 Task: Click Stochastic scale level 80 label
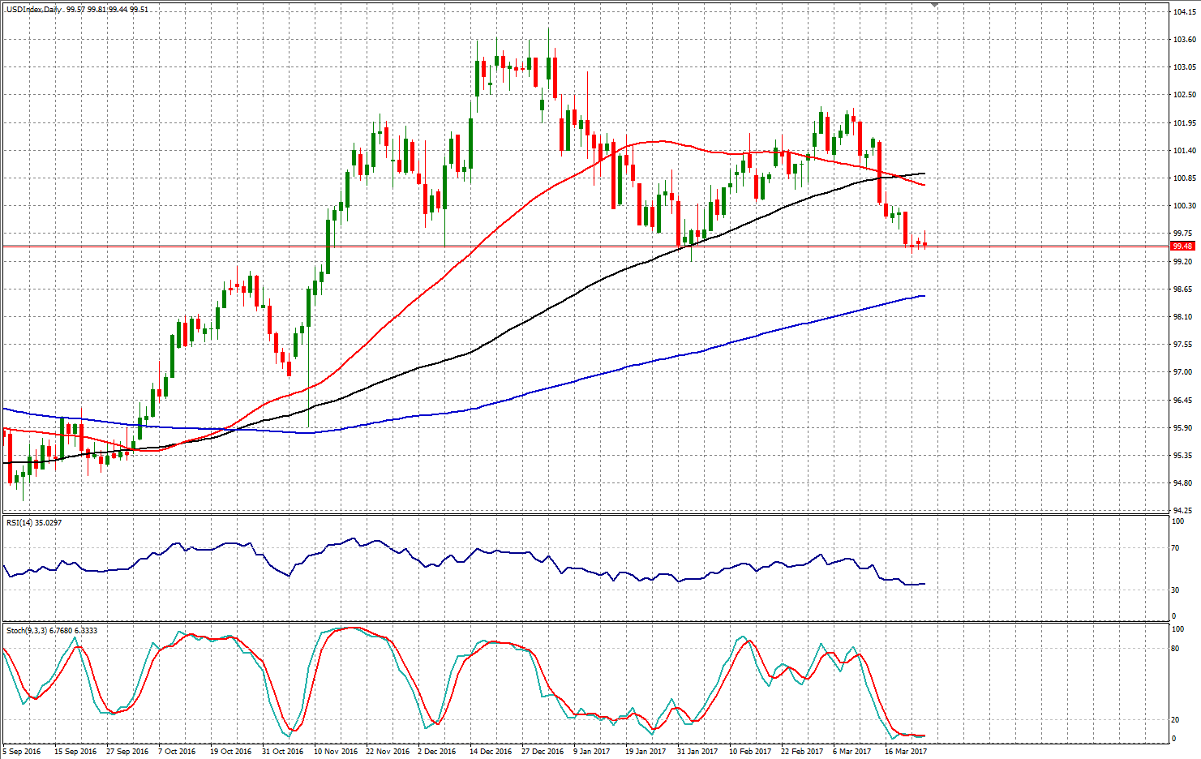1177,649
